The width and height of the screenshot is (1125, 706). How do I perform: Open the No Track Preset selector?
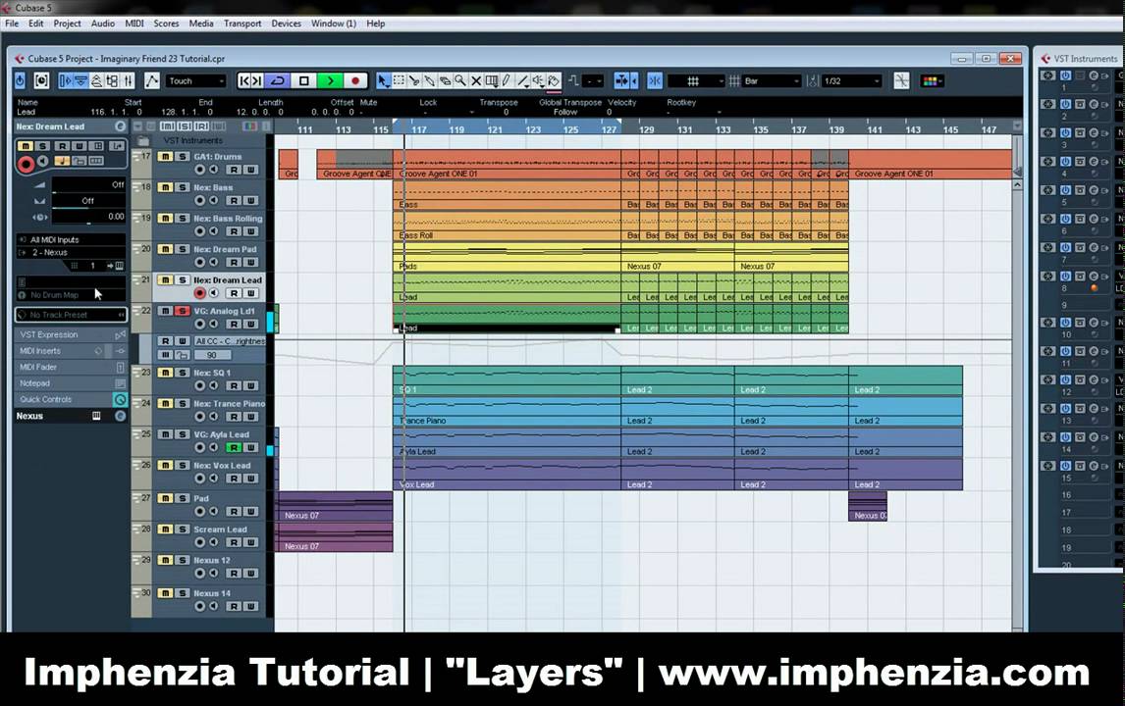[x=71, y=315]
